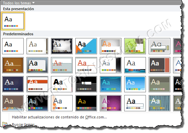This screenshot has height=133, width=188.
Task: Apply the blue and orange angular theme
Action: pos(86,46)
